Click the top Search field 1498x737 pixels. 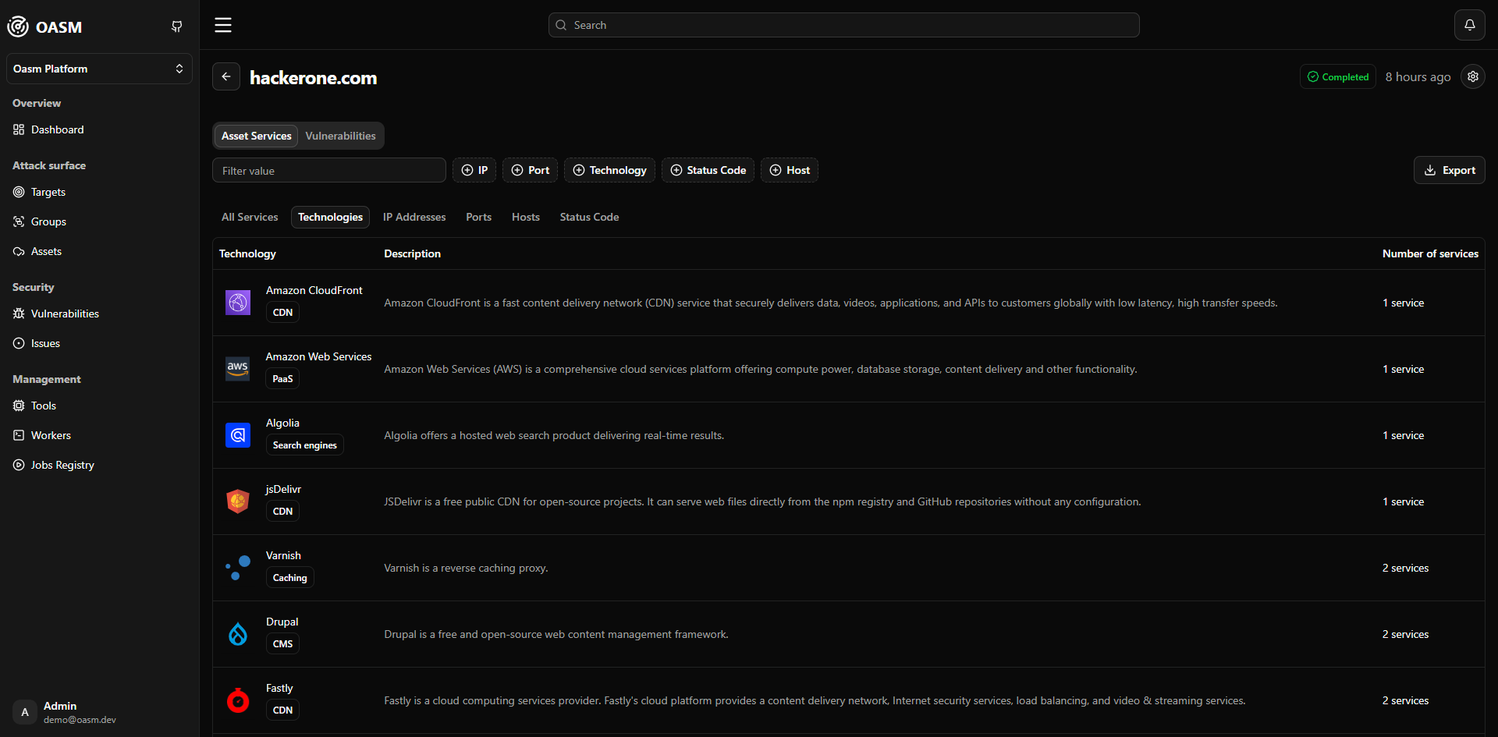pyautogui.click(x=843, y=25)
